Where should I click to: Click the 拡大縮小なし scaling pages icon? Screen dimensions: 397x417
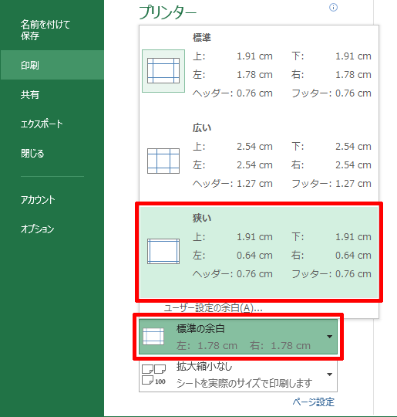[153, 375]
